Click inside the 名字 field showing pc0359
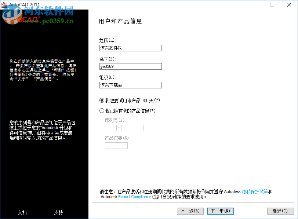 tap(130, 66)
